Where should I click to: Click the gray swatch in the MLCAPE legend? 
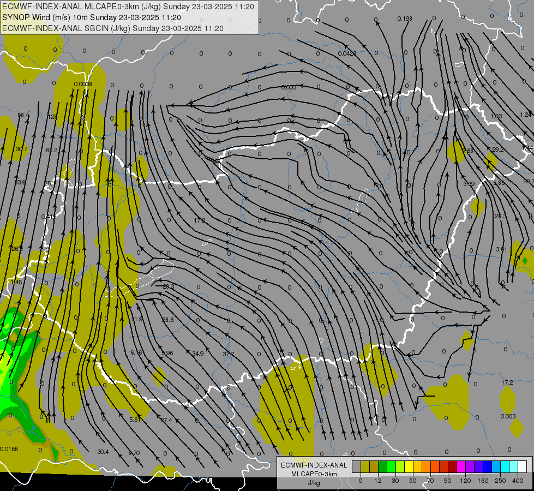[x=356, y=467]
